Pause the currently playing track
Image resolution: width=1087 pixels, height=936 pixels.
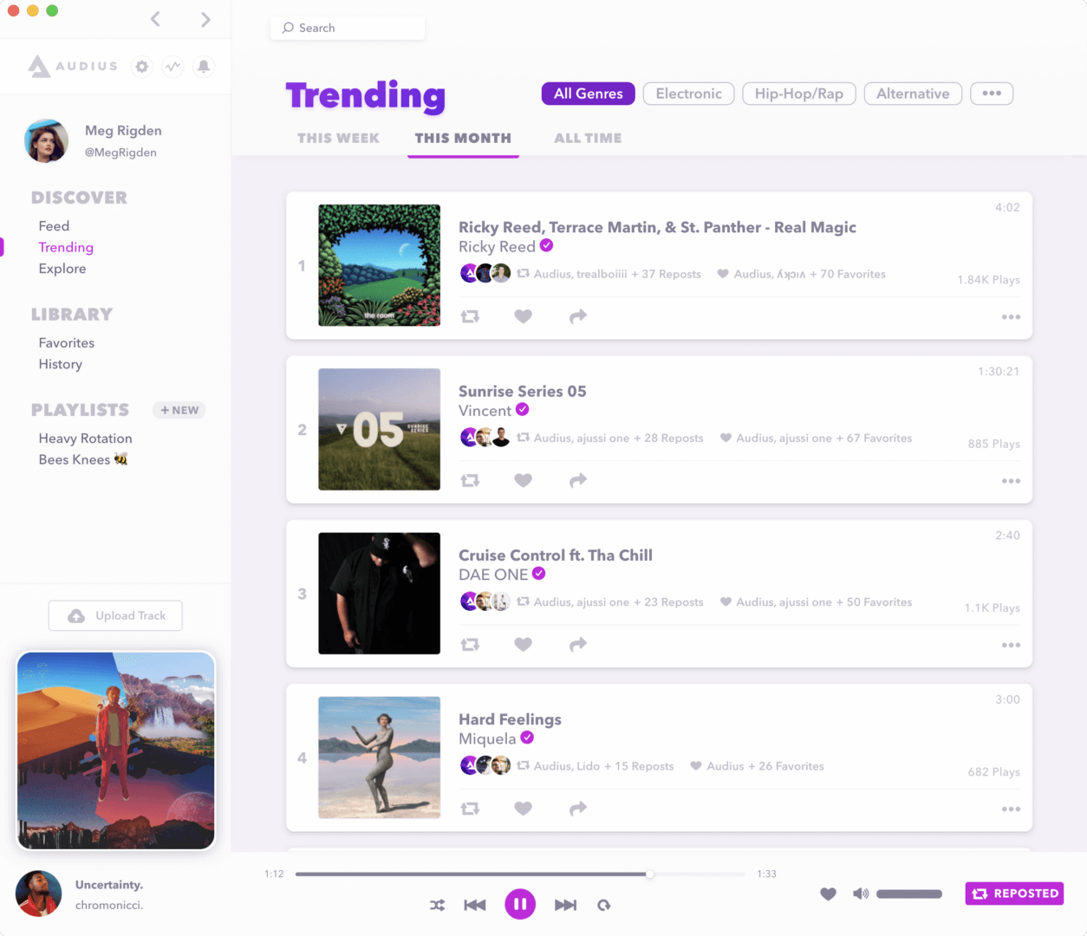[520, 905]
